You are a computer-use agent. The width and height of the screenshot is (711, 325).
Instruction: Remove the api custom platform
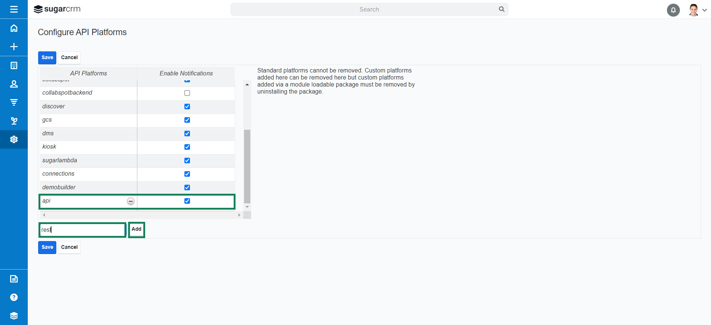click(x=131, y=201)
